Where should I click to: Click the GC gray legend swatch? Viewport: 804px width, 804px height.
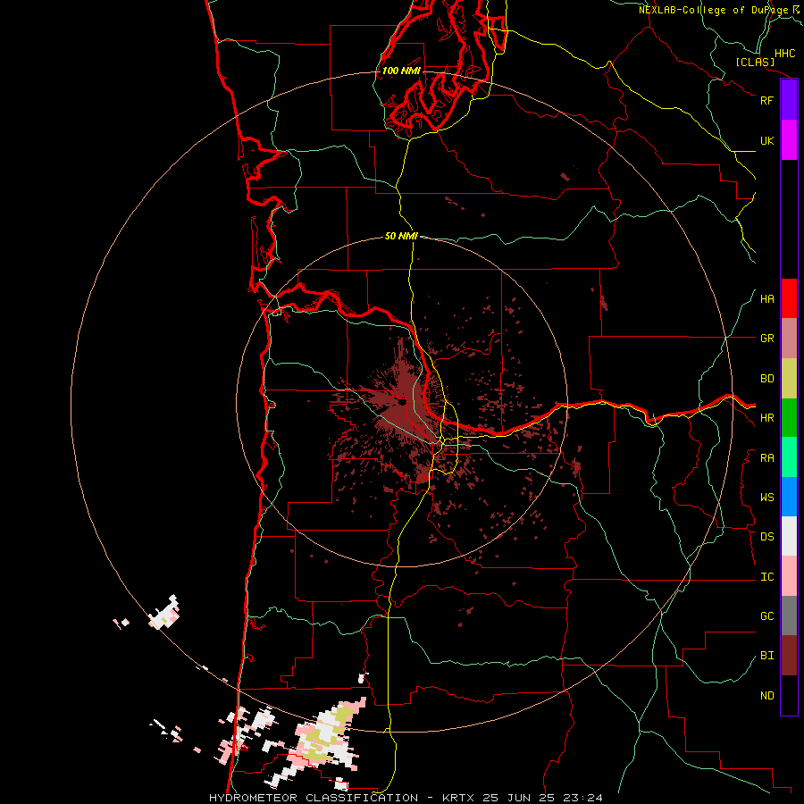(x=789, y=616)
